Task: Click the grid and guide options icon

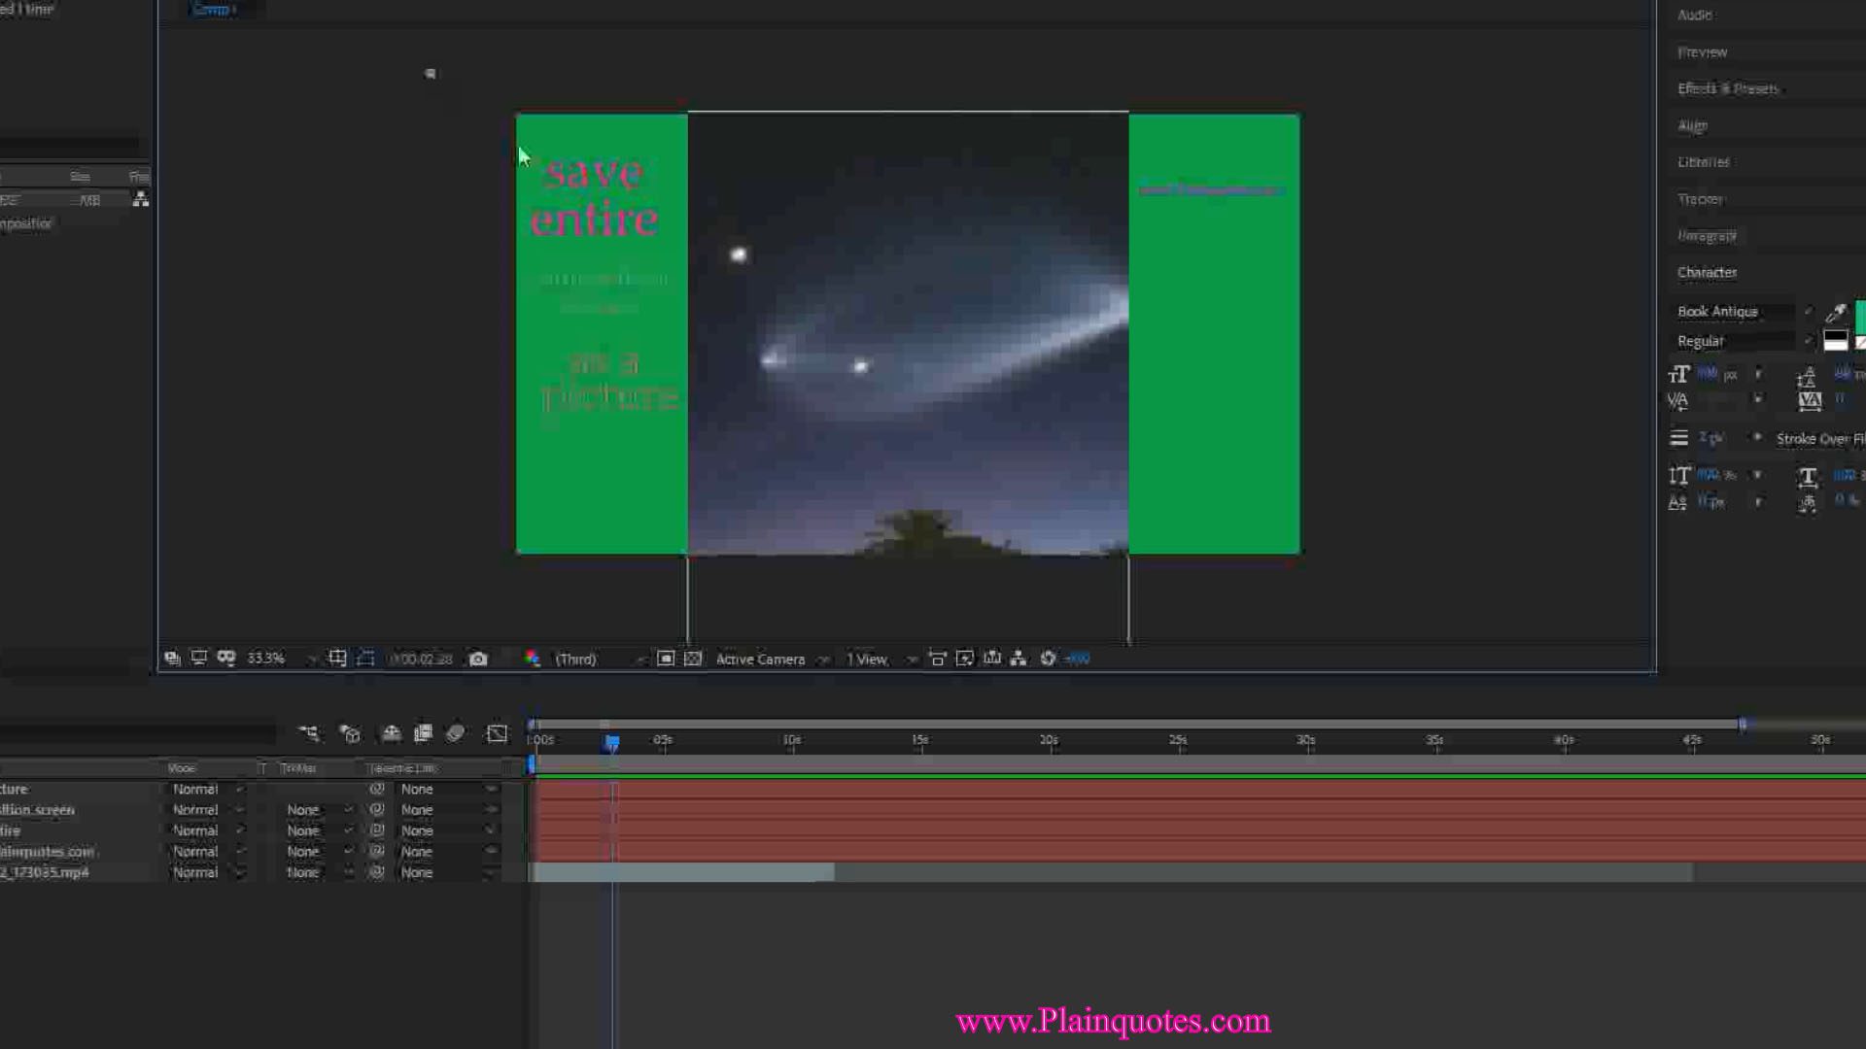Action: point(337,659)
